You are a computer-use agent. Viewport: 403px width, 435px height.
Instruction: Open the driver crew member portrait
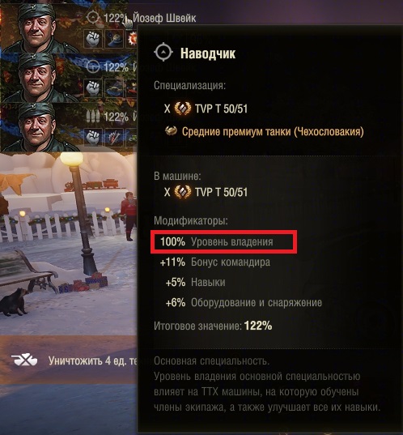(37, 78)
